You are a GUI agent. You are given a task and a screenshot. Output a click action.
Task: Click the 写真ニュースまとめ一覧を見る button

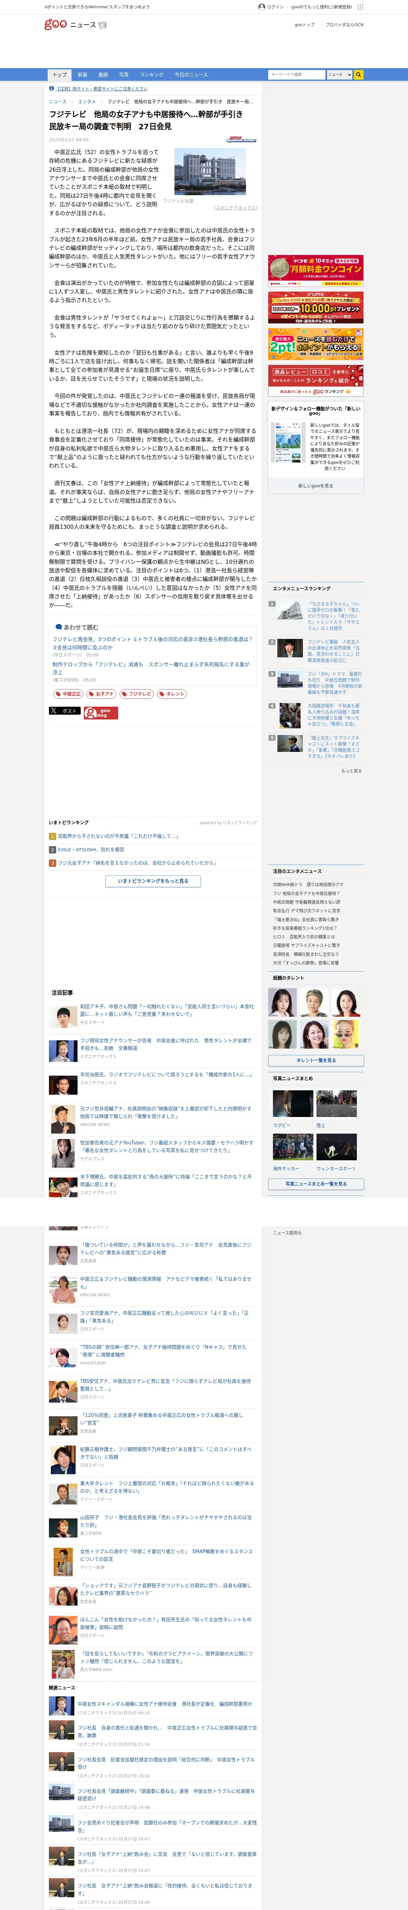click(x=316, y=1184)
